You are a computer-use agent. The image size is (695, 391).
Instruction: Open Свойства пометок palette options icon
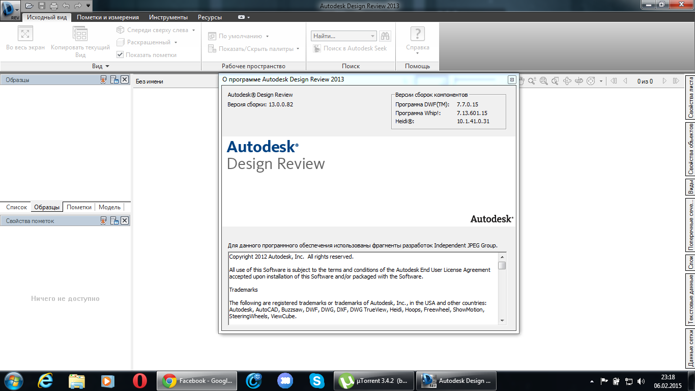tap(114, 220)
